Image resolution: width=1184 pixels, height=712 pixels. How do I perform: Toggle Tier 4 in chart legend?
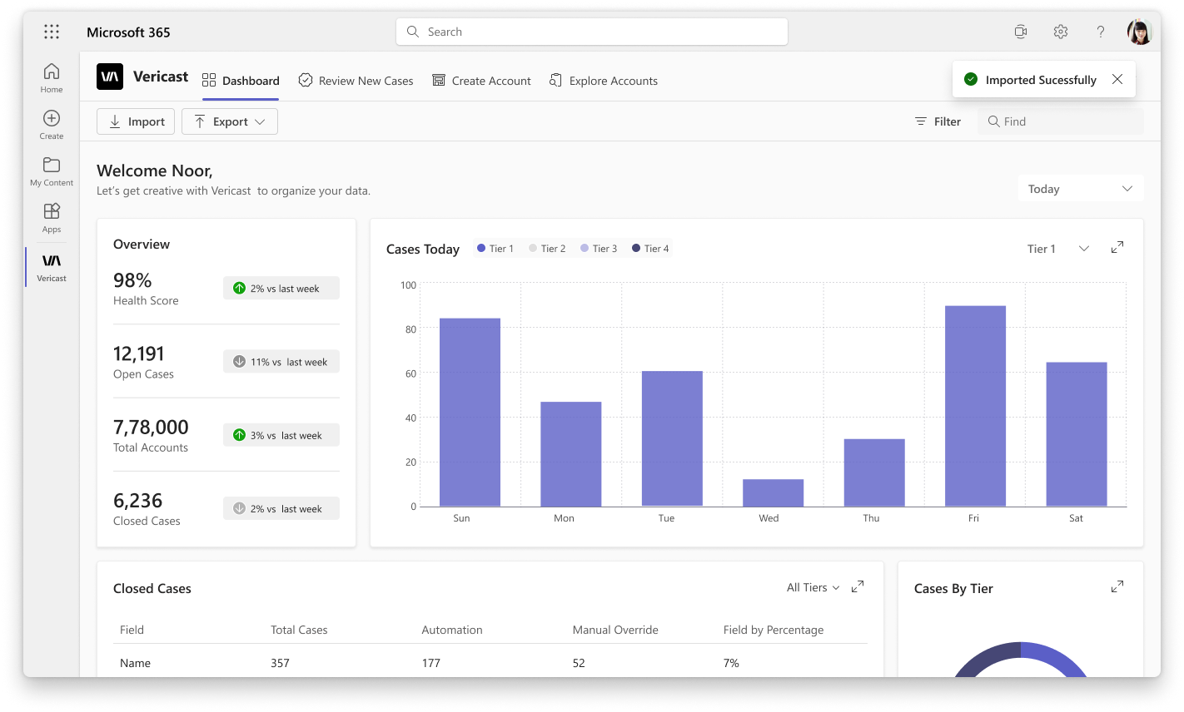[650, 248]
